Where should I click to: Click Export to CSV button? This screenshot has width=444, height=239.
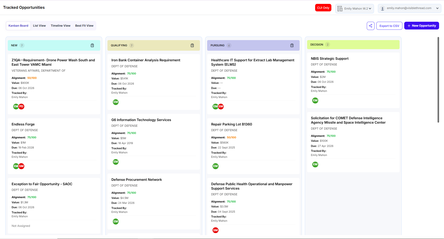pyautogui.click(x=389, y=26)
